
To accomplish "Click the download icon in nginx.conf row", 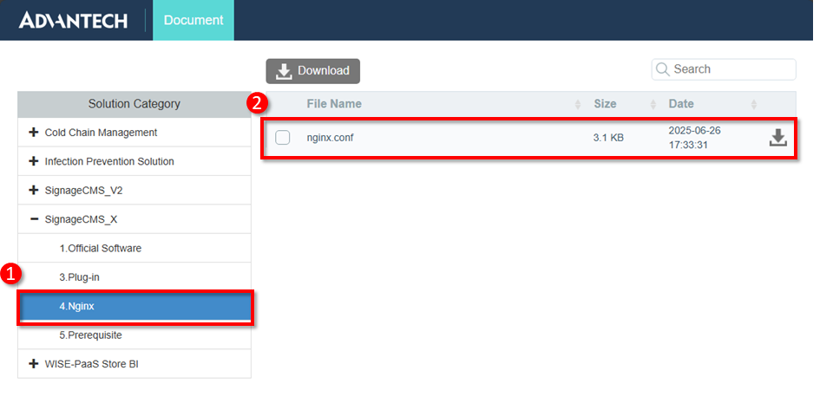I will click(x=777, y=138).
